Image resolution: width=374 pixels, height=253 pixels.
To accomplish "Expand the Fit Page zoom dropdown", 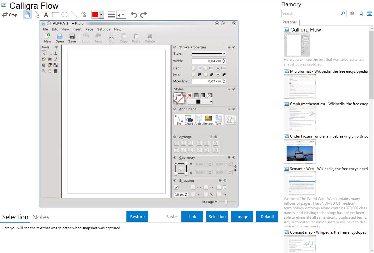I will click(x=209, y=202).
